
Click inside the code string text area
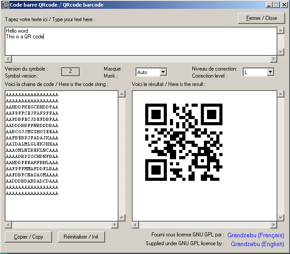(x=62, y=154)
